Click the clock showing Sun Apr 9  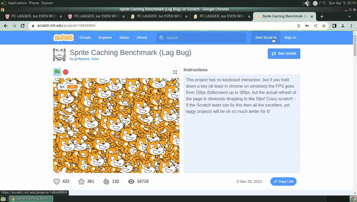click(342, 3)
